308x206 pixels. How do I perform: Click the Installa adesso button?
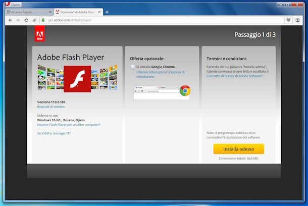239,149
